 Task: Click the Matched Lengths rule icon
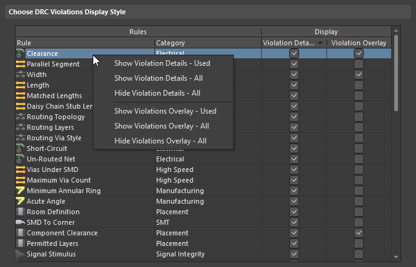[20, 96]
